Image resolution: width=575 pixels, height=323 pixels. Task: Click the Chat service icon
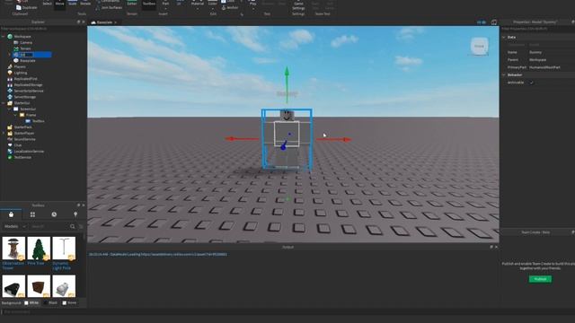point(10,145)
